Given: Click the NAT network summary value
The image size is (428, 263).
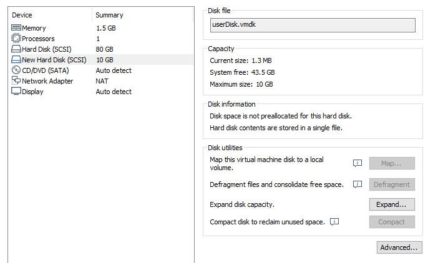Looking at the screenshot, I should tap(102, 81).
